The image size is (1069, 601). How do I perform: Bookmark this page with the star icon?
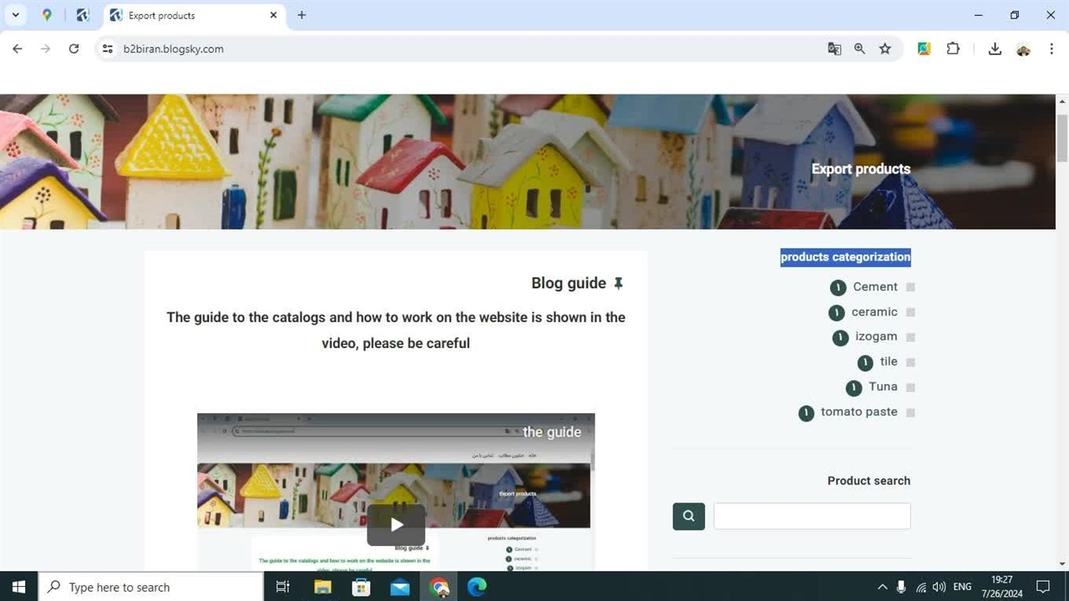[885, 49]
